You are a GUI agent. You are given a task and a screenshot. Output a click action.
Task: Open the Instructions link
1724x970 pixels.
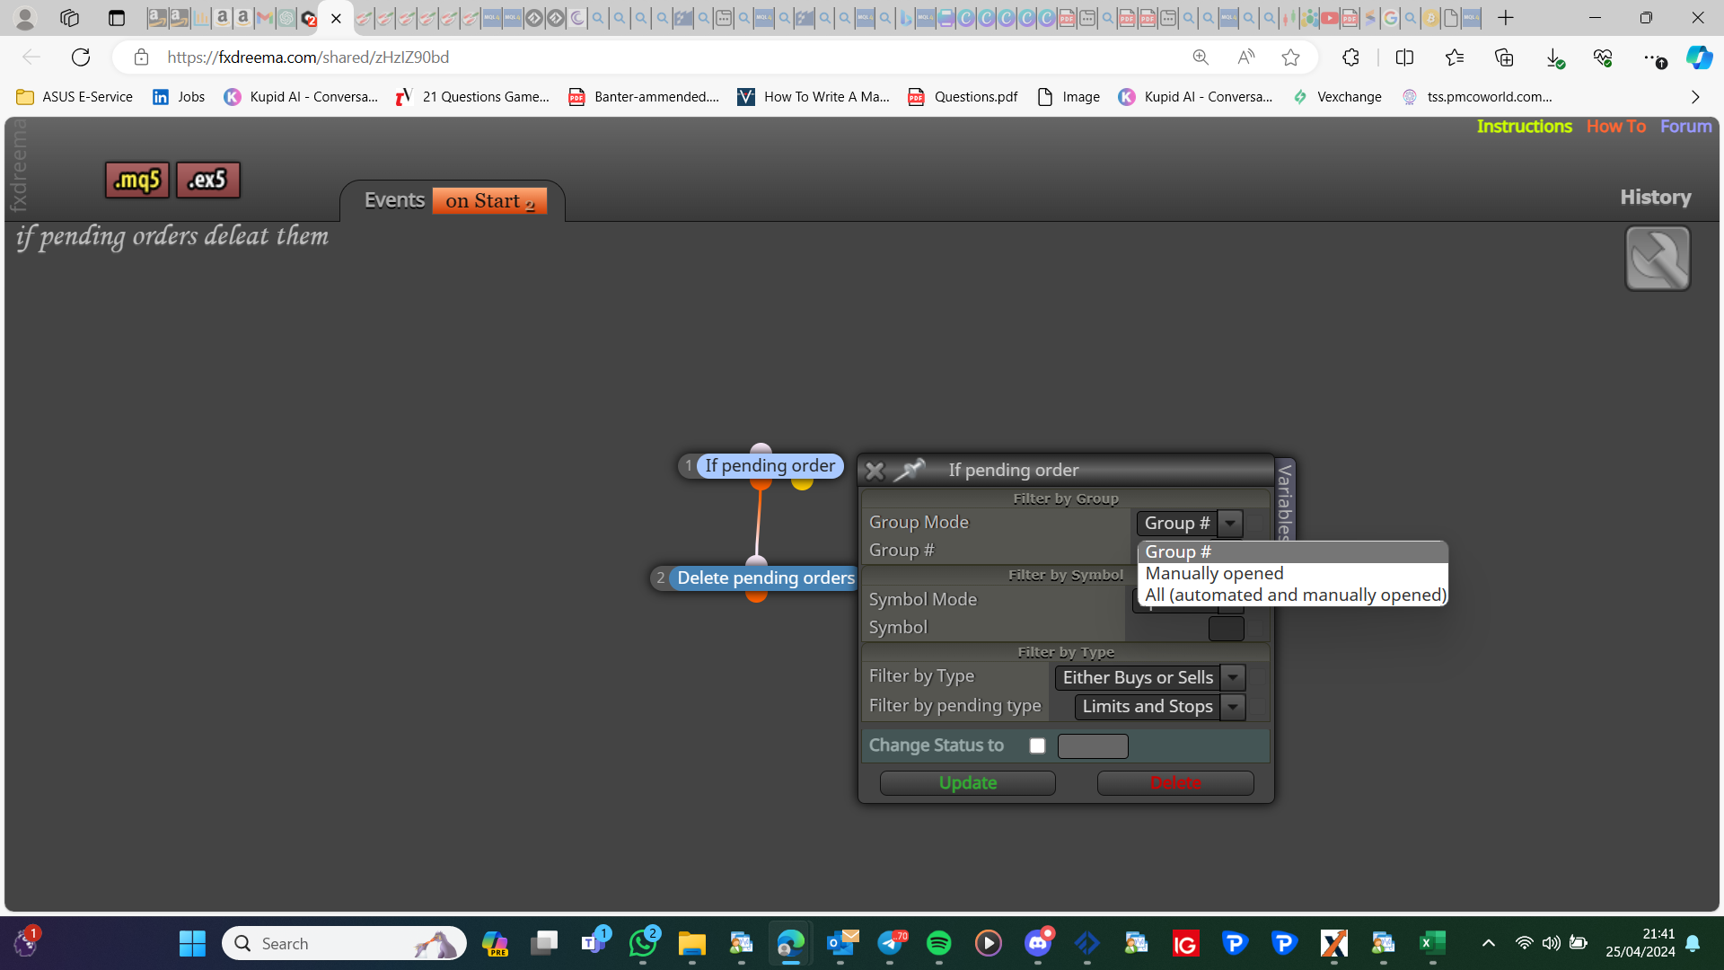tap(1524, 127)
